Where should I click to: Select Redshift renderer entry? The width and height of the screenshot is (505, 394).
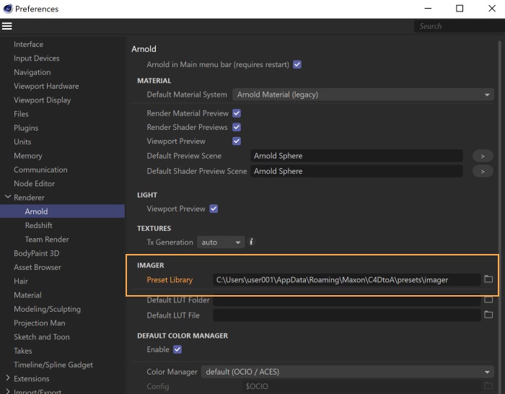coord(39,226)
